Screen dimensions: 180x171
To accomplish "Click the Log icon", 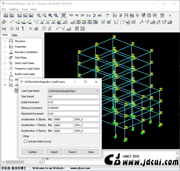I will coord(4,29).
